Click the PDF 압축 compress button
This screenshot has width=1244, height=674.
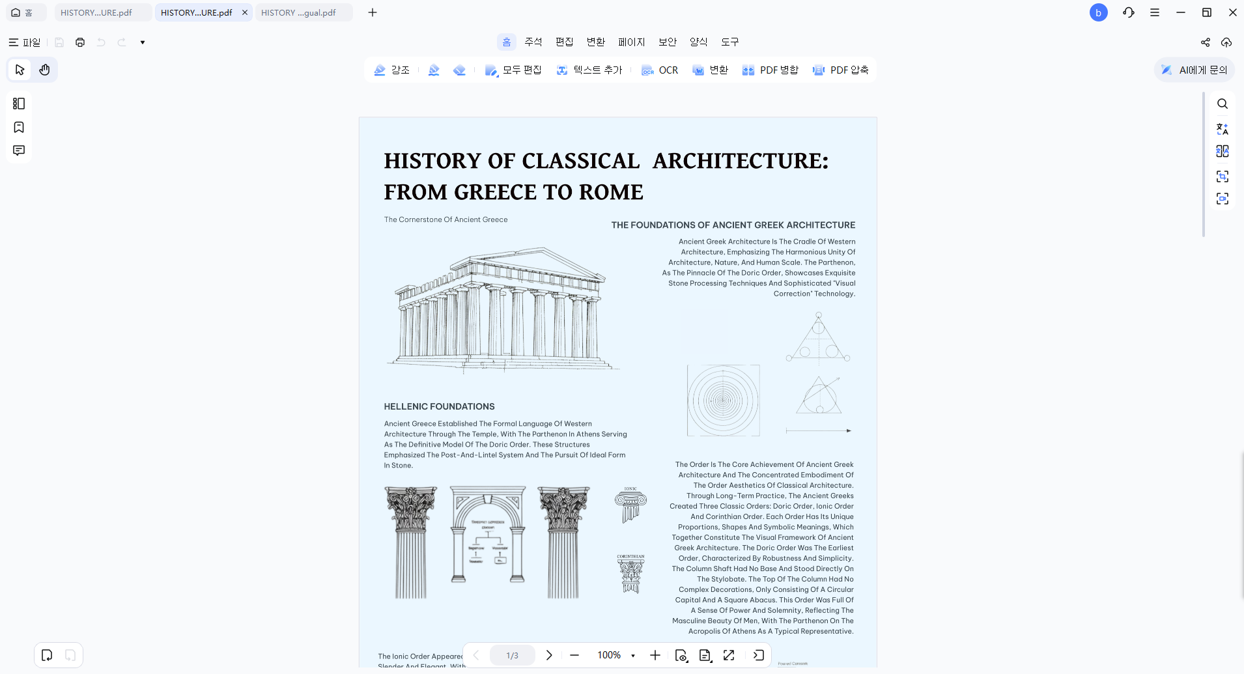pos(840,70)
